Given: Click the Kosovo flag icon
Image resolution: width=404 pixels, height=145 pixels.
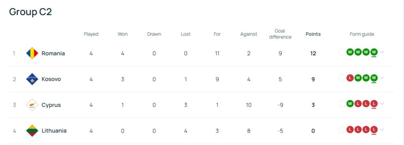Looking at the screenshot, I should tap(32, 79).
